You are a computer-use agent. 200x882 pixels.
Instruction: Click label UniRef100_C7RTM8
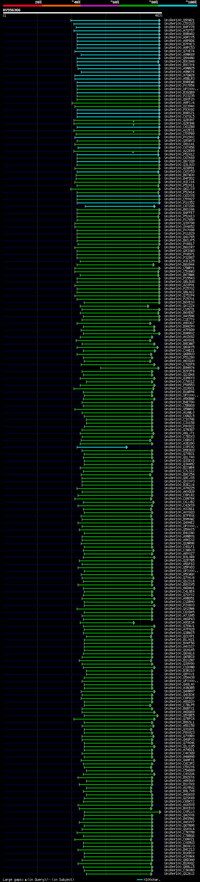click(179, 832)
